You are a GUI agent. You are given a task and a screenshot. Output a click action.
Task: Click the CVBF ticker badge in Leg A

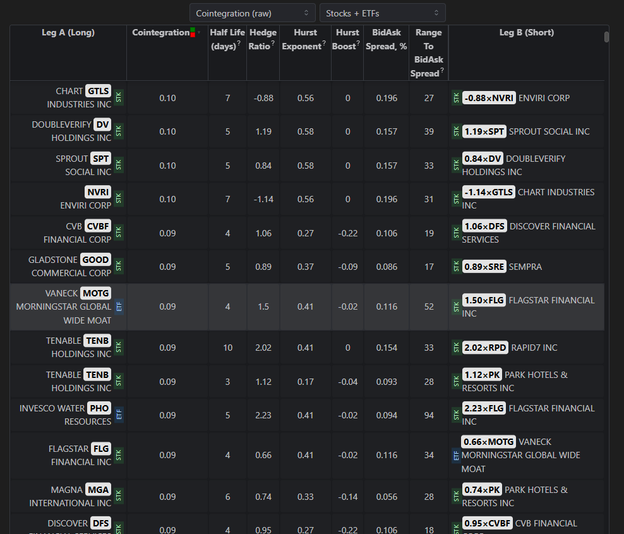97,226
